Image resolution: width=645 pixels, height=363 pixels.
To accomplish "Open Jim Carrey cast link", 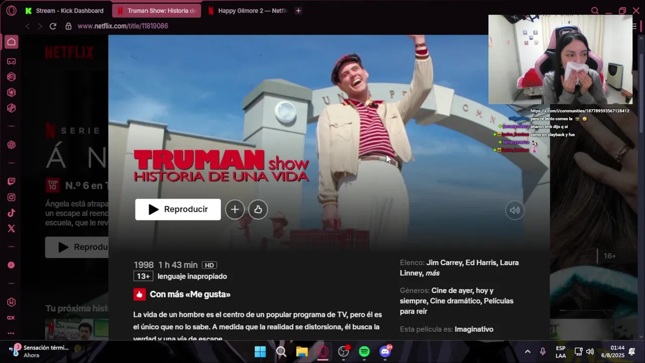I will [444, 263].
